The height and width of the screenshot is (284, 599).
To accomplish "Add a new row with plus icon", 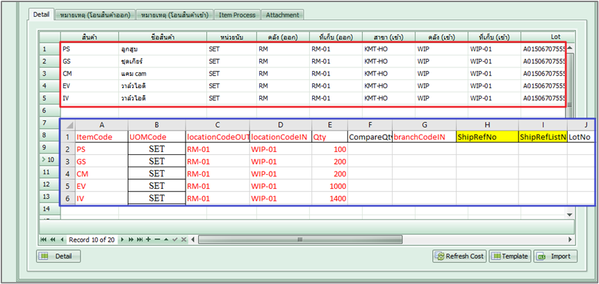I will [x=147, y=240].
